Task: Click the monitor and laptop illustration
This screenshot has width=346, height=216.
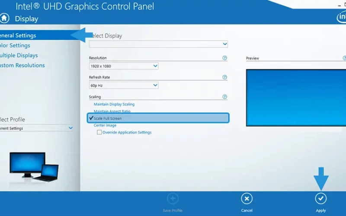Action: (x=34, y=167)
